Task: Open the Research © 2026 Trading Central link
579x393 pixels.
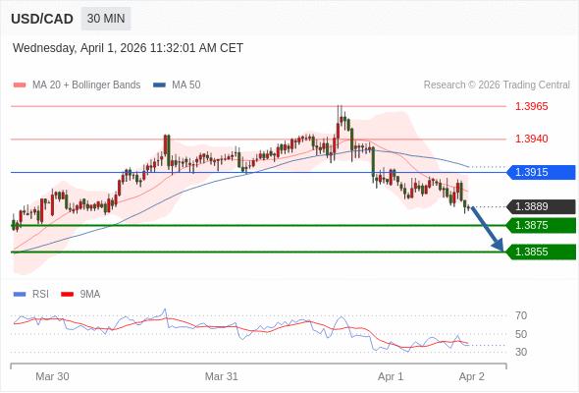Action: [x=497, y=85]
